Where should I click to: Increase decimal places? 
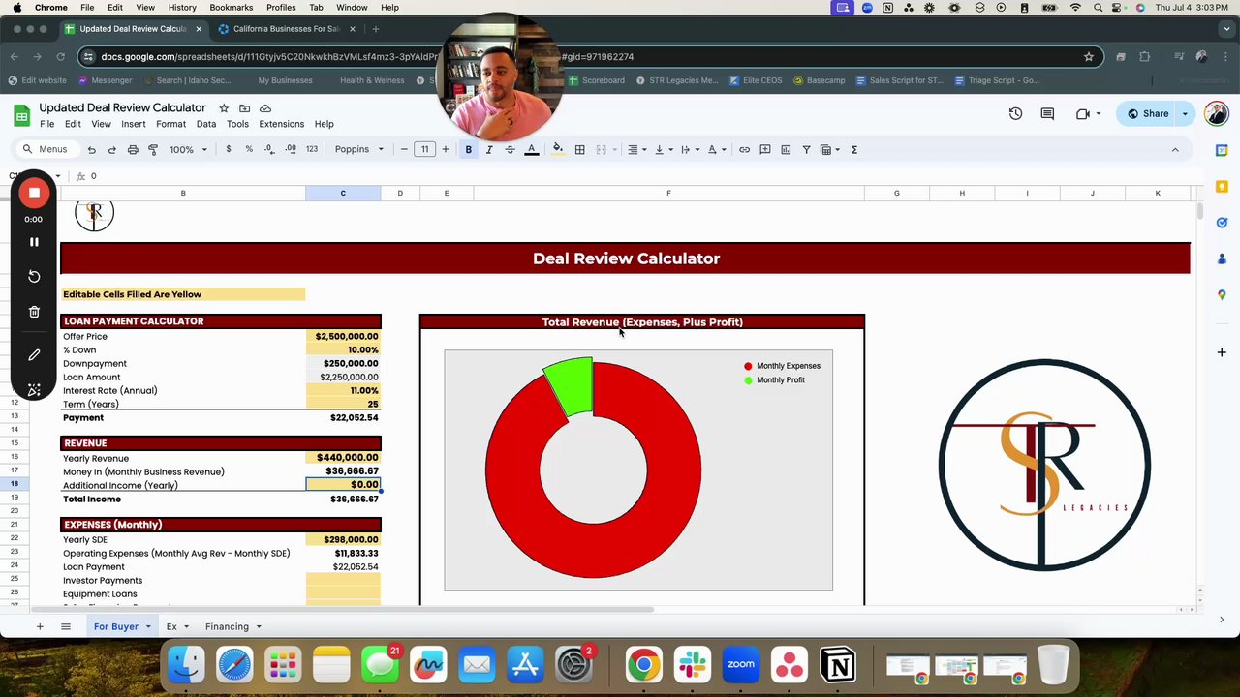point(290,149)
